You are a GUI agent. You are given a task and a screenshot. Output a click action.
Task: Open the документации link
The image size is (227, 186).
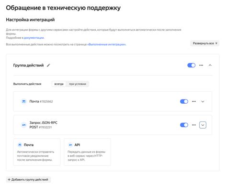[34, 38]
